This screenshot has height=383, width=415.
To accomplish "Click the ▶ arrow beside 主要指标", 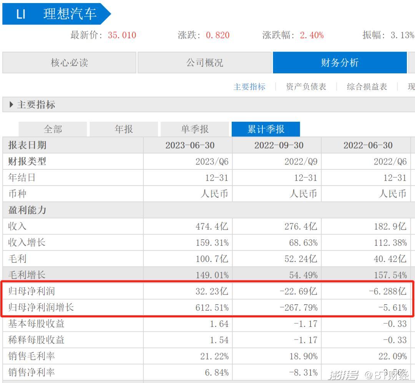I will pyautogui.click(x=10, y=104).
